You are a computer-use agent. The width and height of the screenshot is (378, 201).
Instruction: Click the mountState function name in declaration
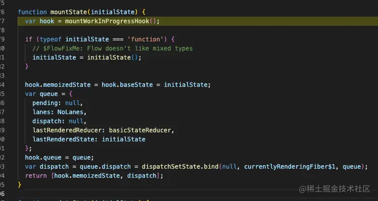68,12
